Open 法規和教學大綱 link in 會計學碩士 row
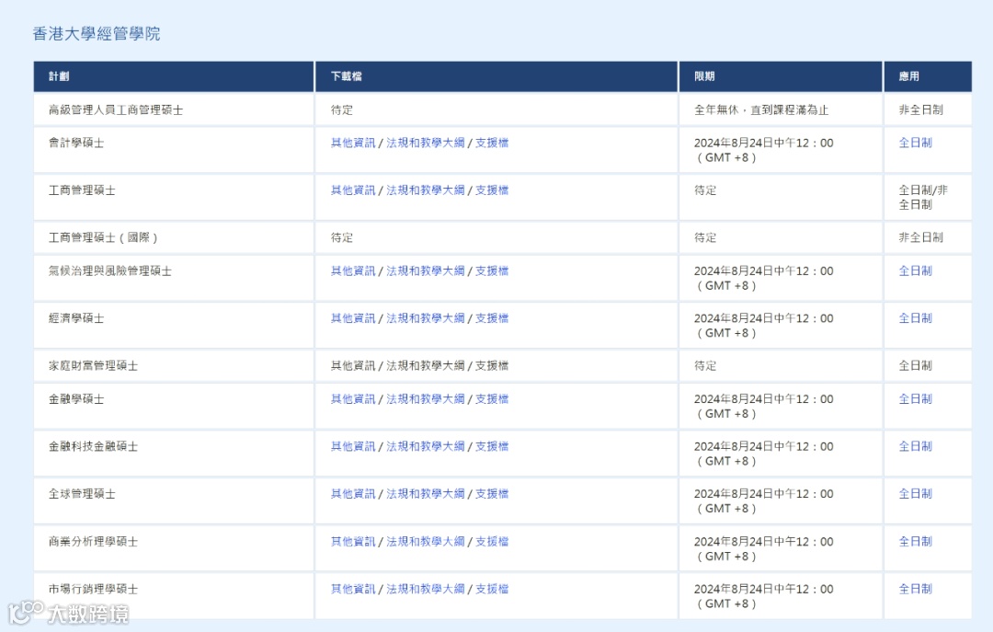The height and width of the screenshot is (632, 993). coord(426,144)
